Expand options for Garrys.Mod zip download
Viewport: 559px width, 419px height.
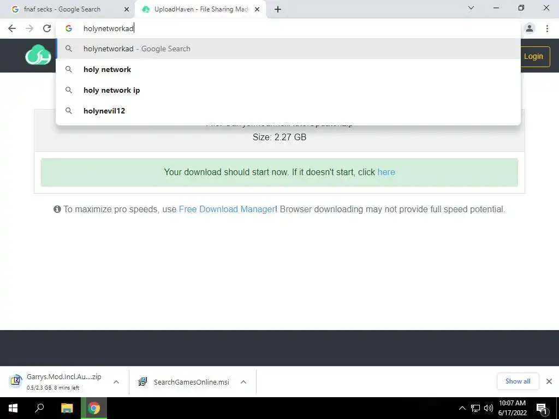coord(116,382)
